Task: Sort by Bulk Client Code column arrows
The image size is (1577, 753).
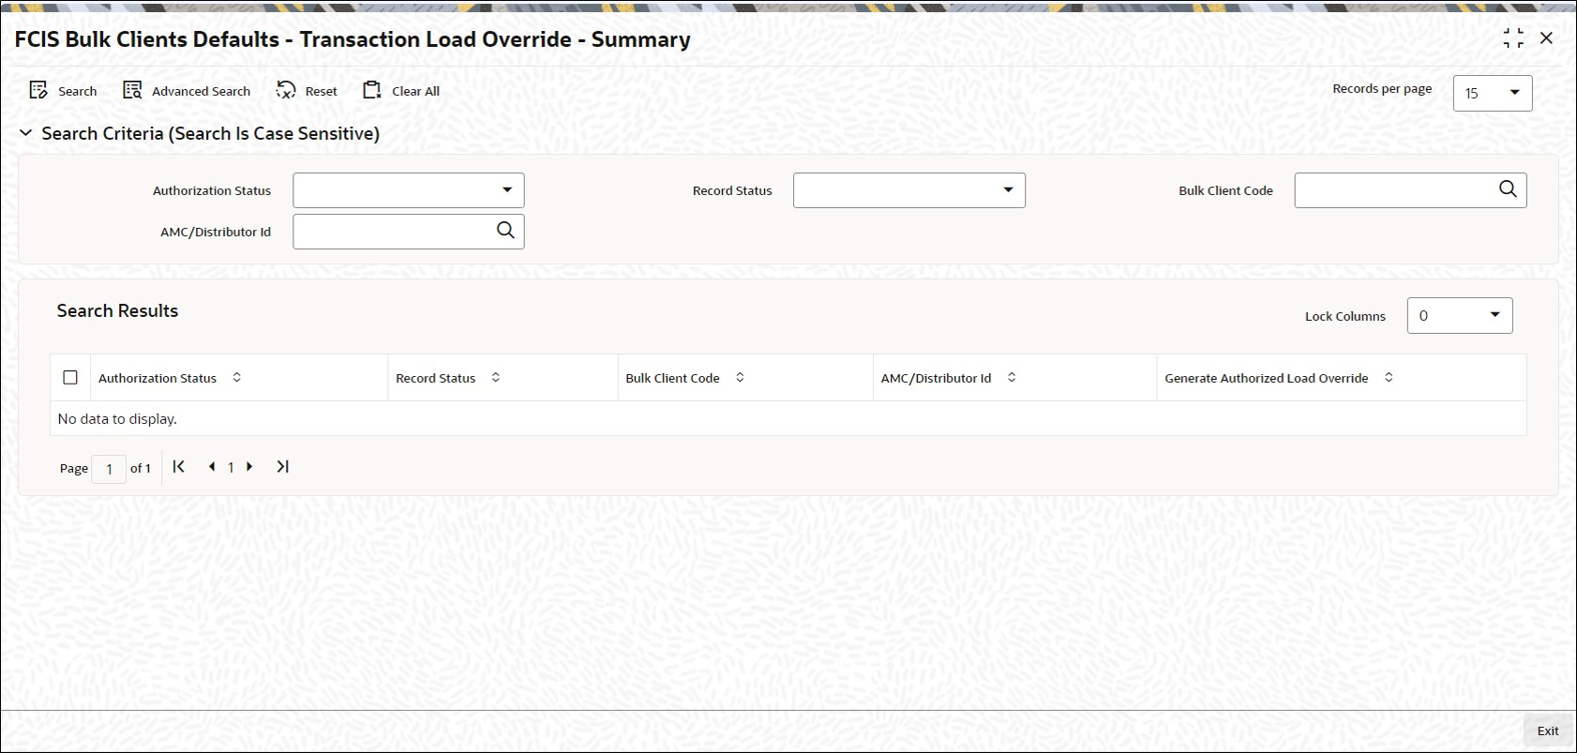Action: 740,377
